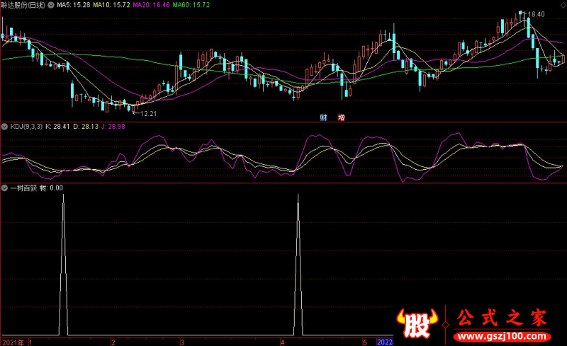Viewport: 567px width, 346px height.
Task: Click the 一树百获 indicator name
Action: (x=23, y=188)
